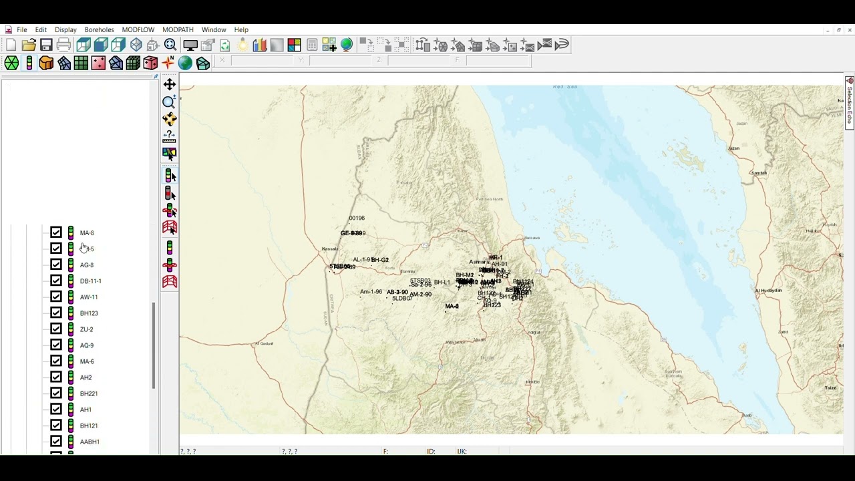Select the Solid module orange block icon
Image resolution: width=855 pixels, height=481 pixels.
pos(46,63)
